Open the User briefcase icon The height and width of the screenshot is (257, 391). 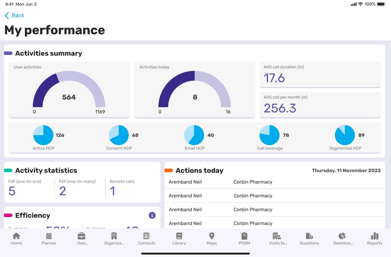(x=81, y=236)
